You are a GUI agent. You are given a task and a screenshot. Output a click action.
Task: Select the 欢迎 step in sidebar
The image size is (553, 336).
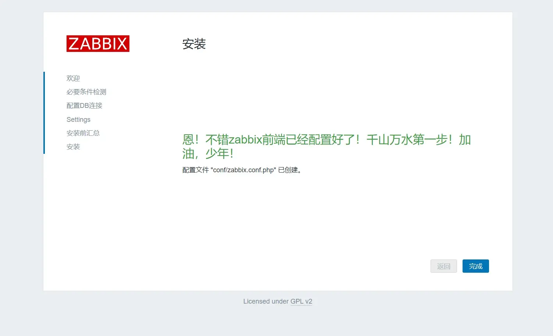73,78
